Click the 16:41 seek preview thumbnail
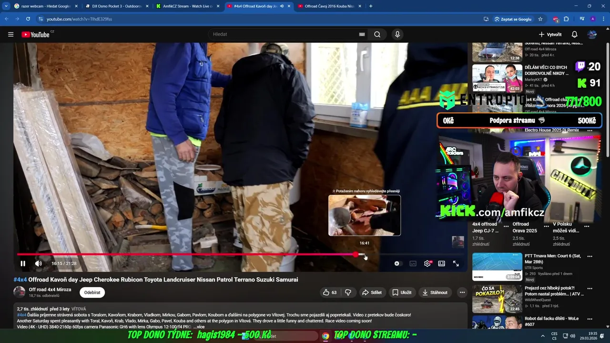The image size is (610, 343). [x=365, y=215]
